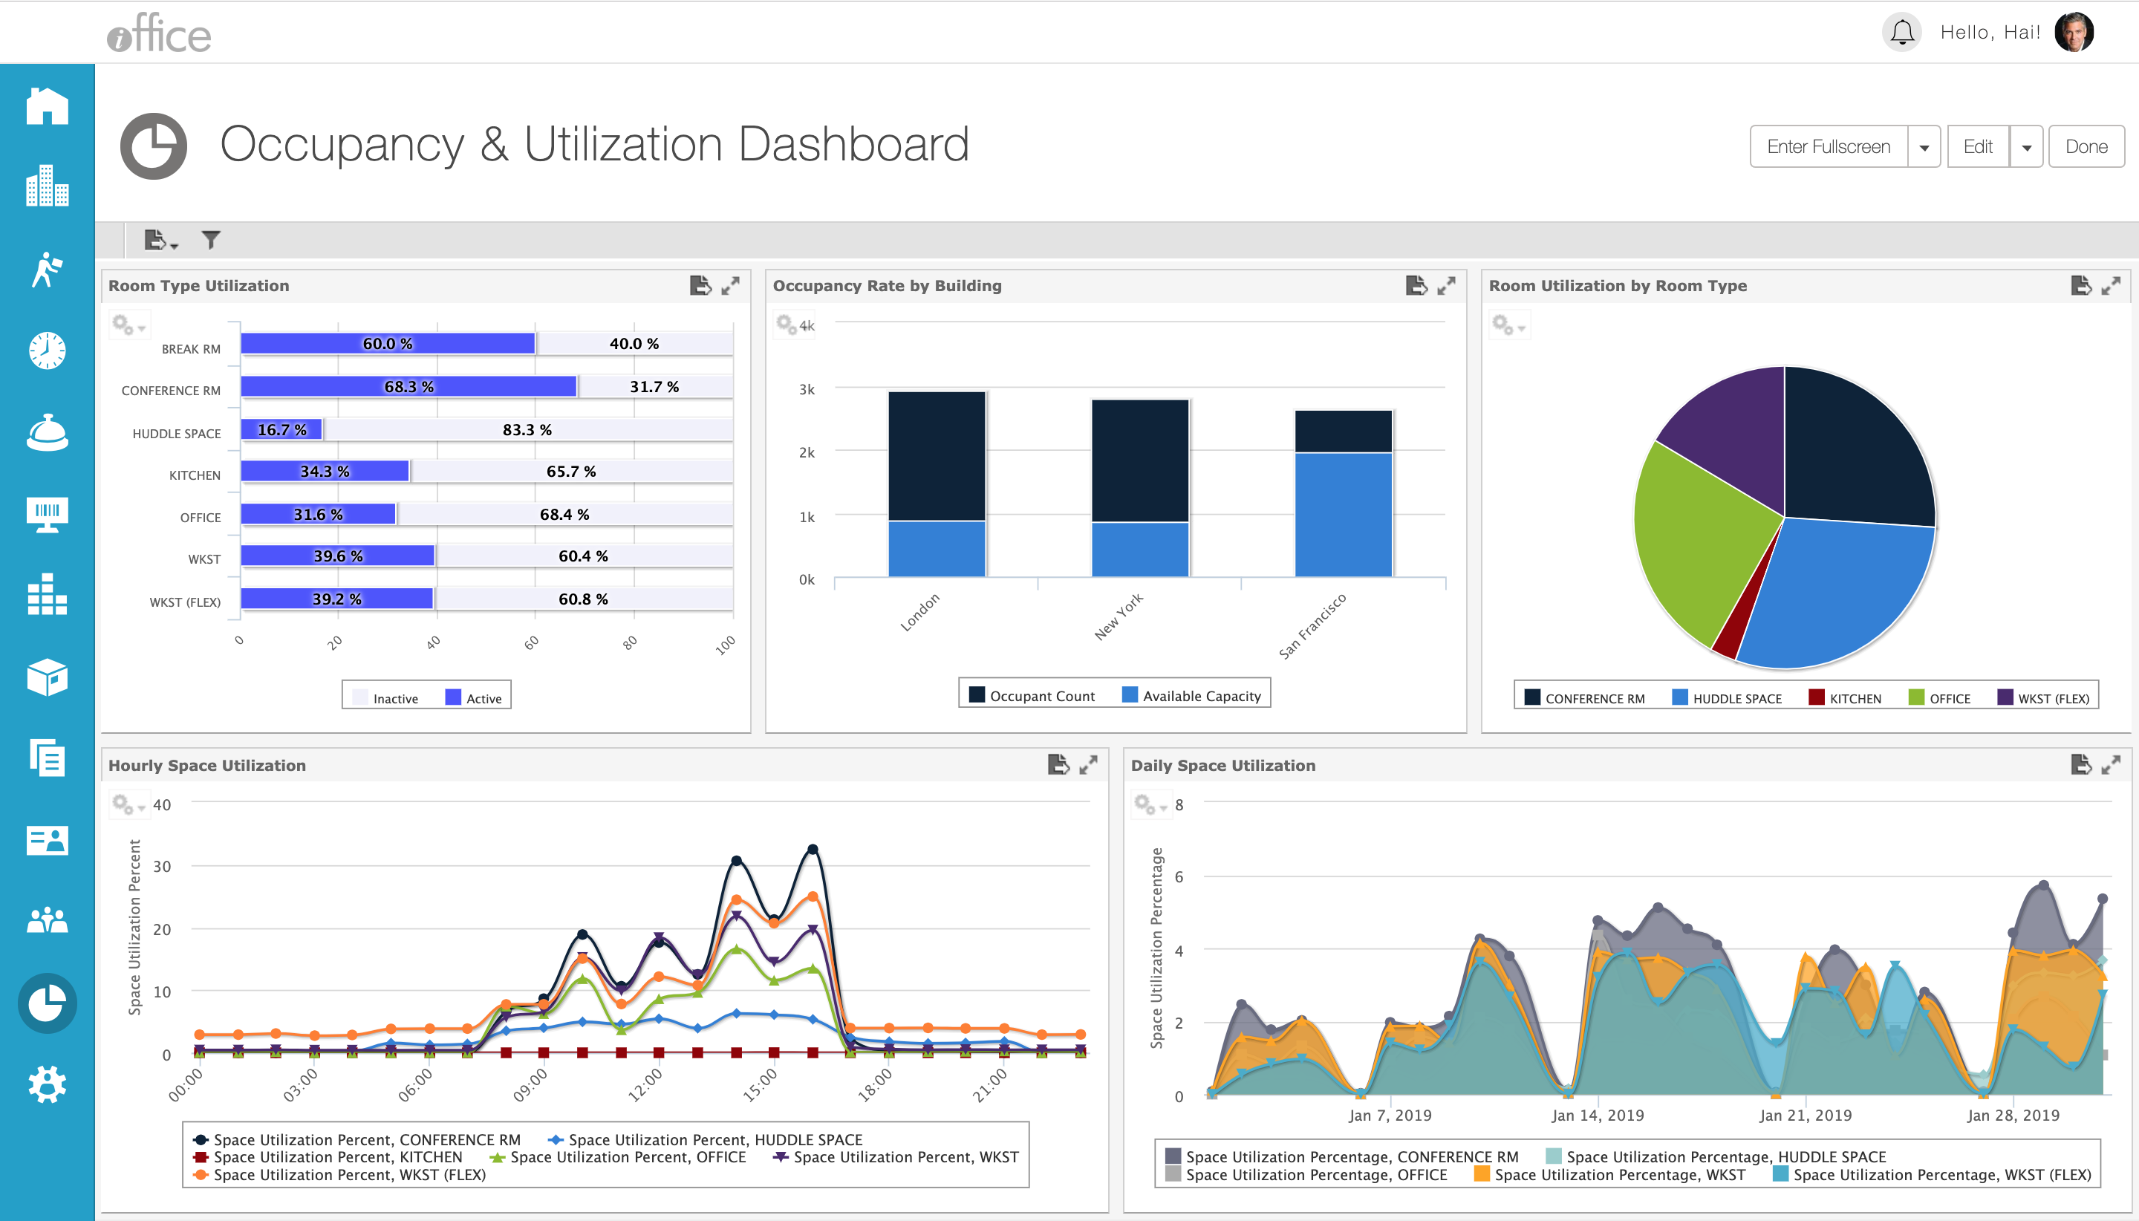The image size is (2139, 1221).
Task: Expand Room Type Utilization chart to fullscreen
Action: pos(730,286)
